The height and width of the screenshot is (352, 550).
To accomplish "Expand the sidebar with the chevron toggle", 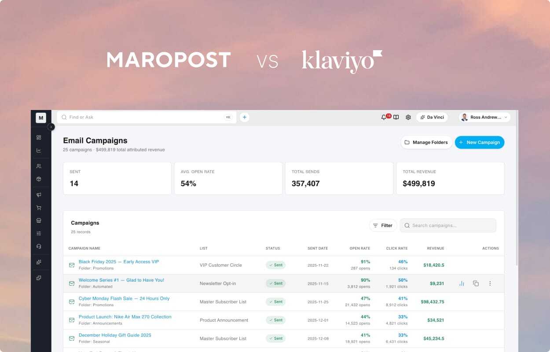I will (x=51, y=127).
